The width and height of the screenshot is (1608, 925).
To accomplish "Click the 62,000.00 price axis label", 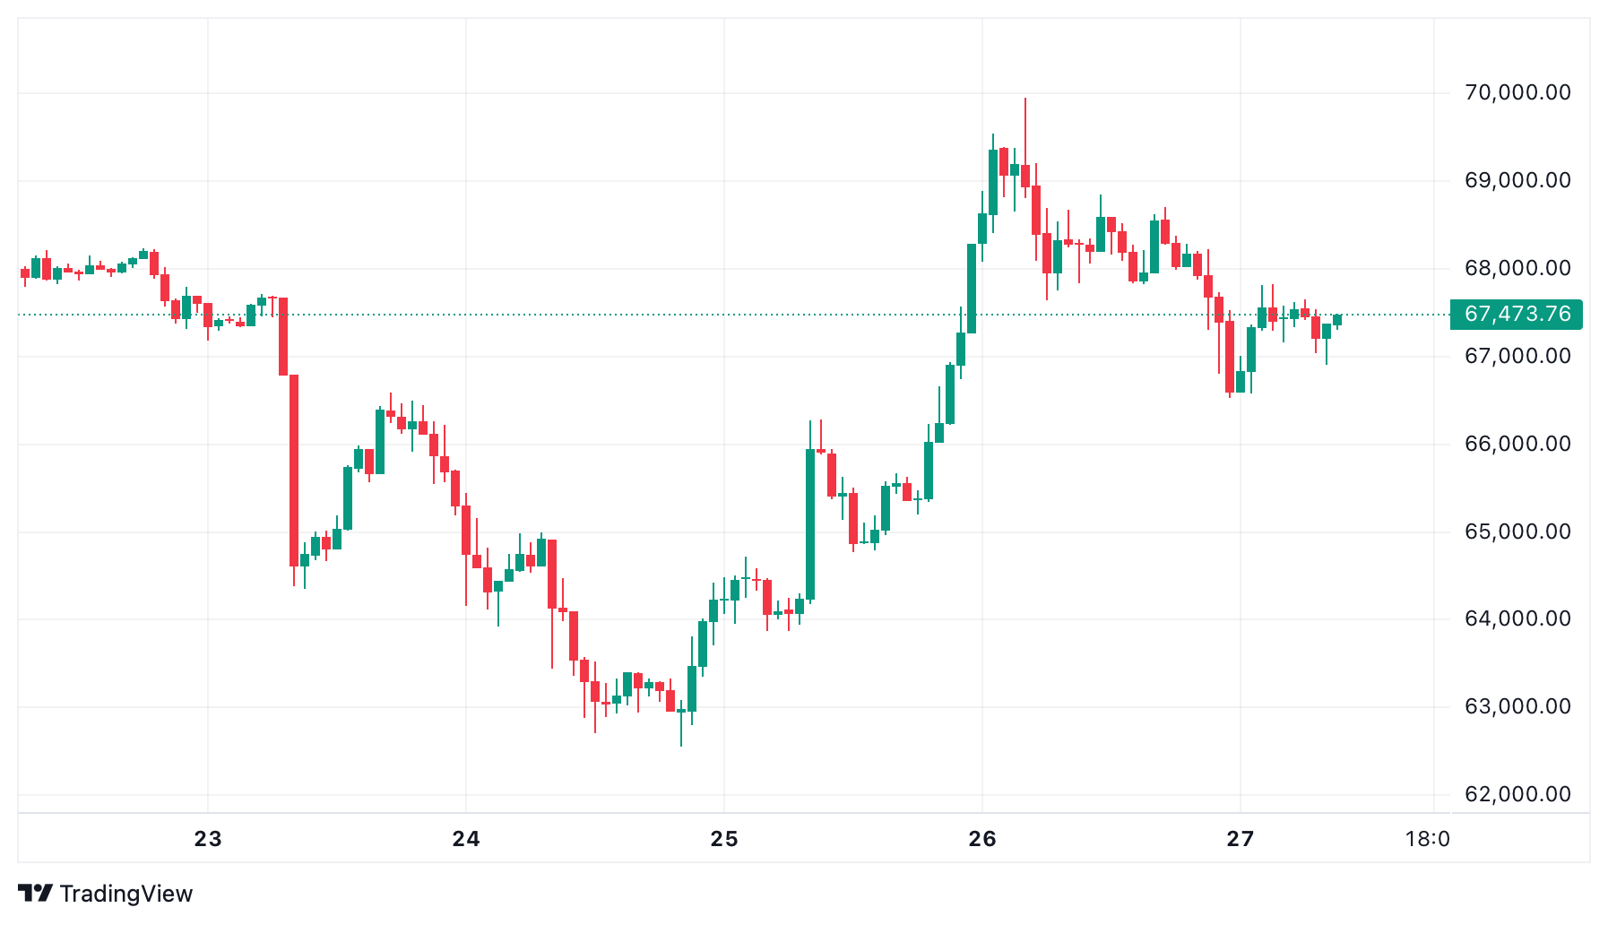I will pyautogui.click(x=1517, y=795).
